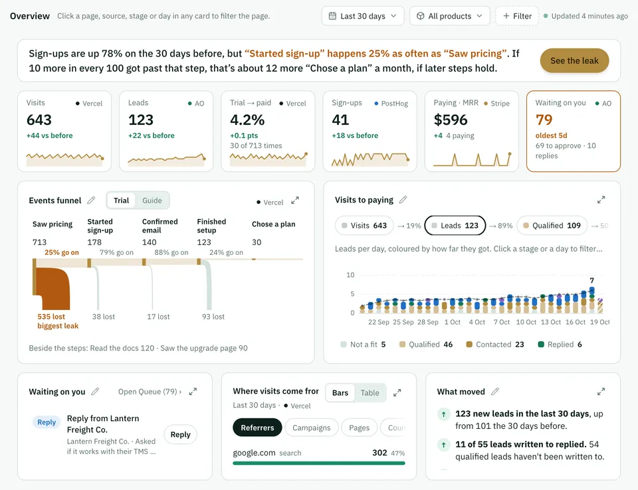Open the Trial to paid 4.2% card
The width and height of the screenshot is (638, 490).
pyautogui.click(x=268, y=131)
